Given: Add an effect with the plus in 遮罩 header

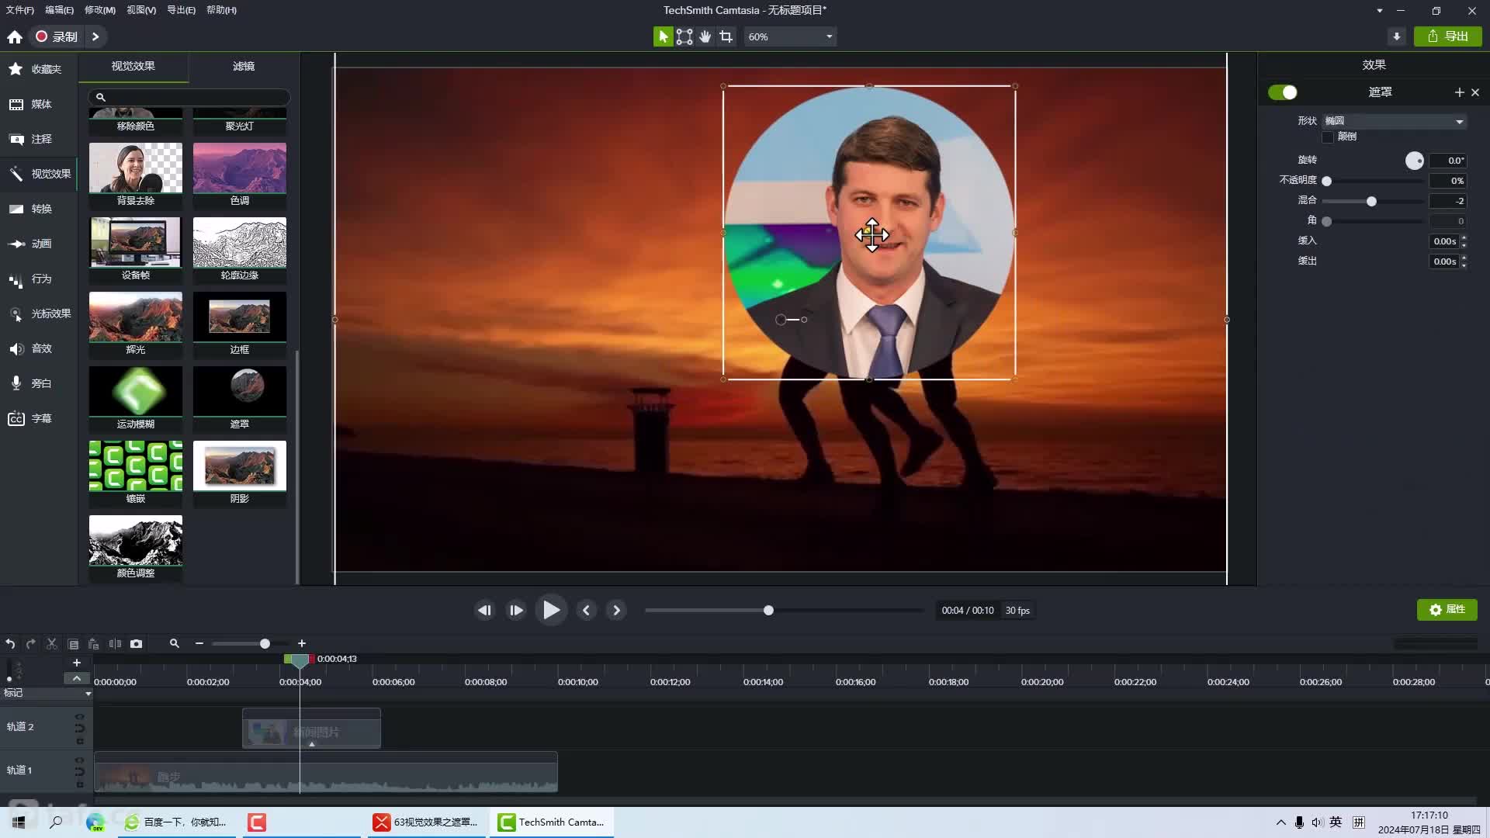Looking at the screenshot, I should tap(1459, 92).
